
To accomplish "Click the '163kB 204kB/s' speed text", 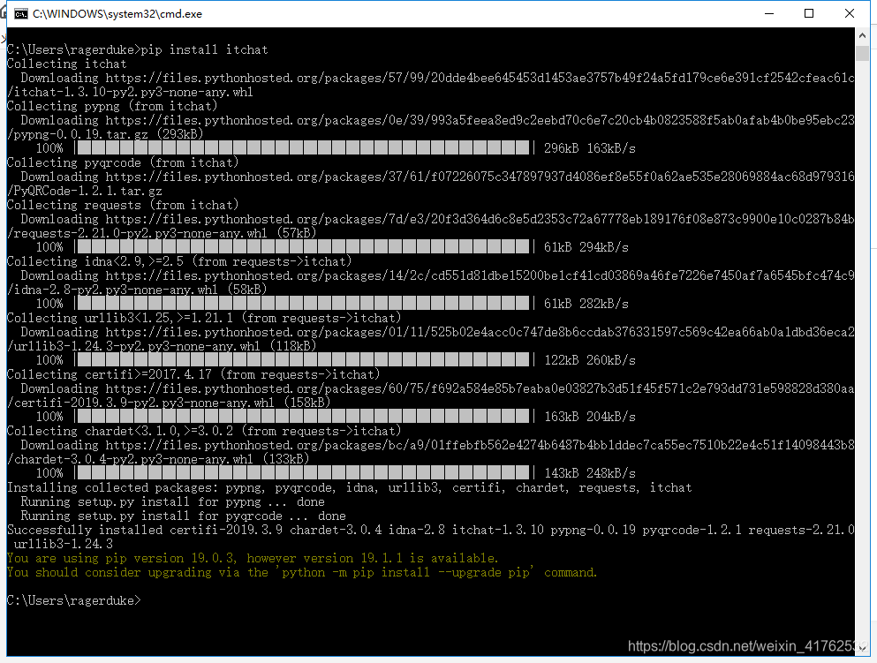I will (590, 417).
